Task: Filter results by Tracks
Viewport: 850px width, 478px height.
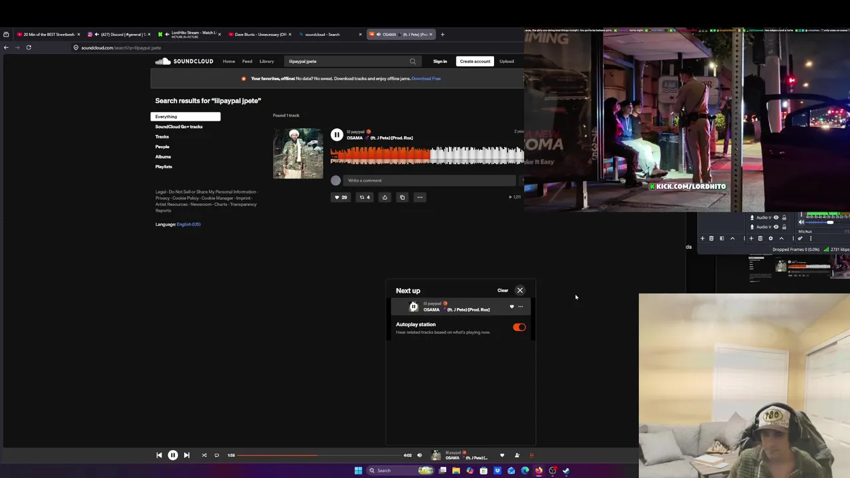Action: (162, 137)
